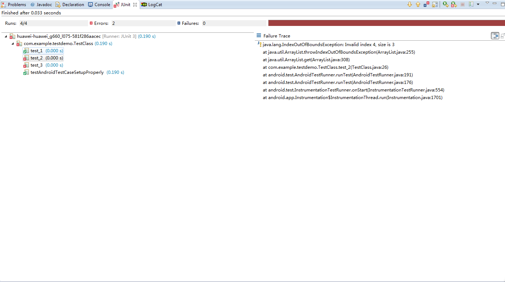
Task: Click the TestClass suite error icon
Action: 19,44
